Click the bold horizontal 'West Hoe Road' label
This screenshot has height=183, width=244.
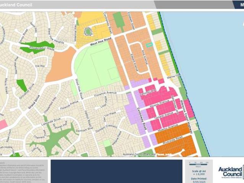pos(100,42)
